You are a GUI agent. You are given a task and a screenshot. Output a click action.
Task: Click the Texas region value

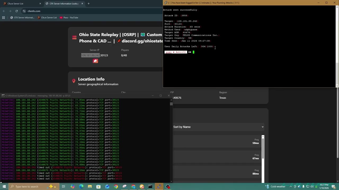pyautogui.click(x=222, y=98)
